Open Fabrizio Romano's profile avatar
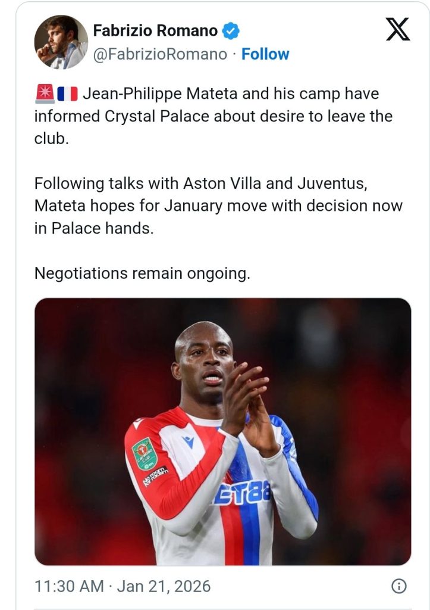Screen dimensions: 430x610 [61, 42]
